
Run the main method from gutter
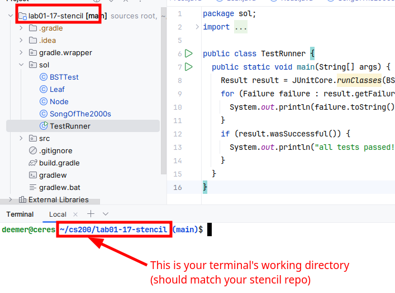tap(189, 67)
